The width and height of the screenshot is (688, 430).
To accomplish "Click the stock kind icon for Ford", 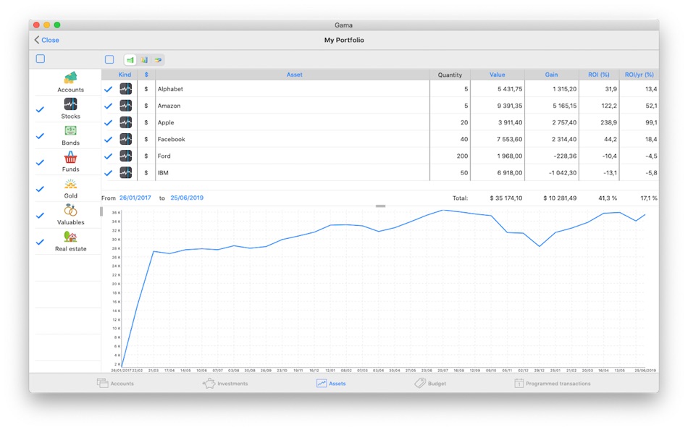I will point(126,156).
